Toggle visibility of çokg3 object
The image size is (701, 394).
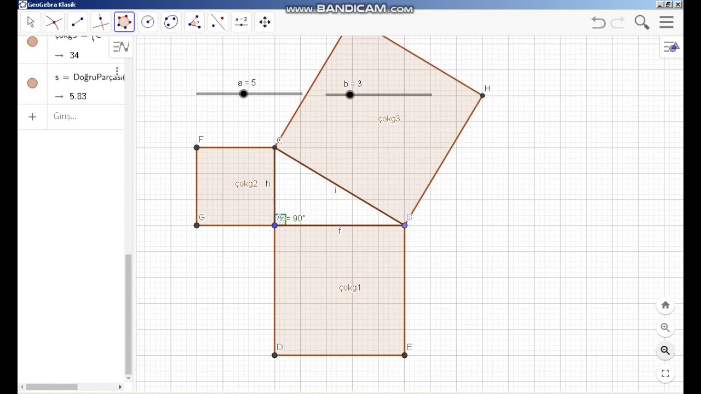[32, 42]
